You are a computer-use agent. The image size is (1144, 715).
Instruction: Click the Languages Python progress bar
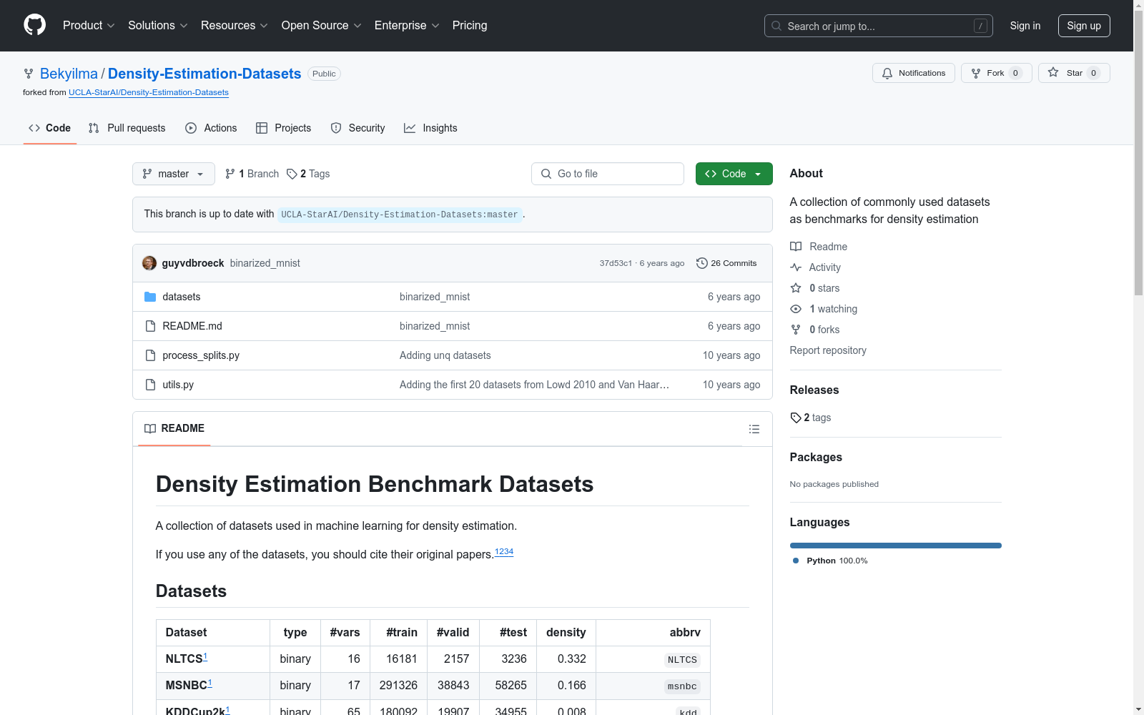tap(896, 546)
